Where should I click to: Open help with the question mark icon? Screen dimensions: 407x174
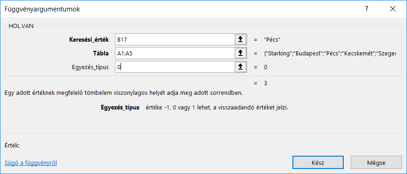(x=367, y=9)
